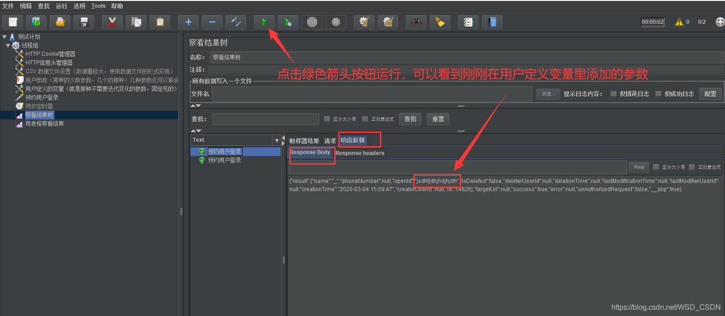Screen dimensions: 725x316
Task: Click the warning triangle log icon
Action: tap(679, 22)
